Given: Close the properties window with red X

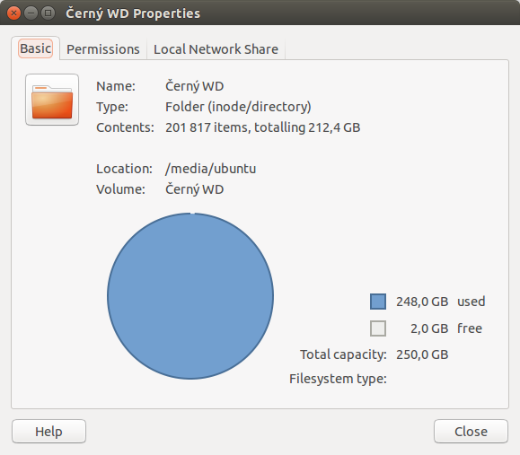Looking at the screenshot, I should [13, 13].
